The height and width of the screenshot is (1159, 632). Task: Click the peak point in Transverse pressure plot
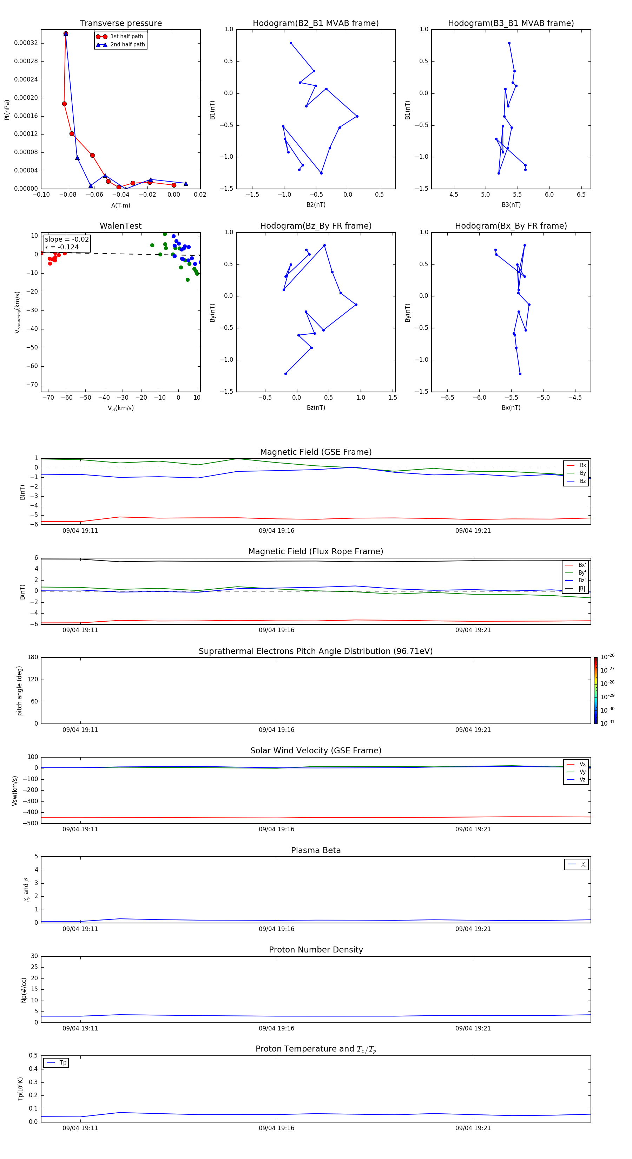coord(66,34)
